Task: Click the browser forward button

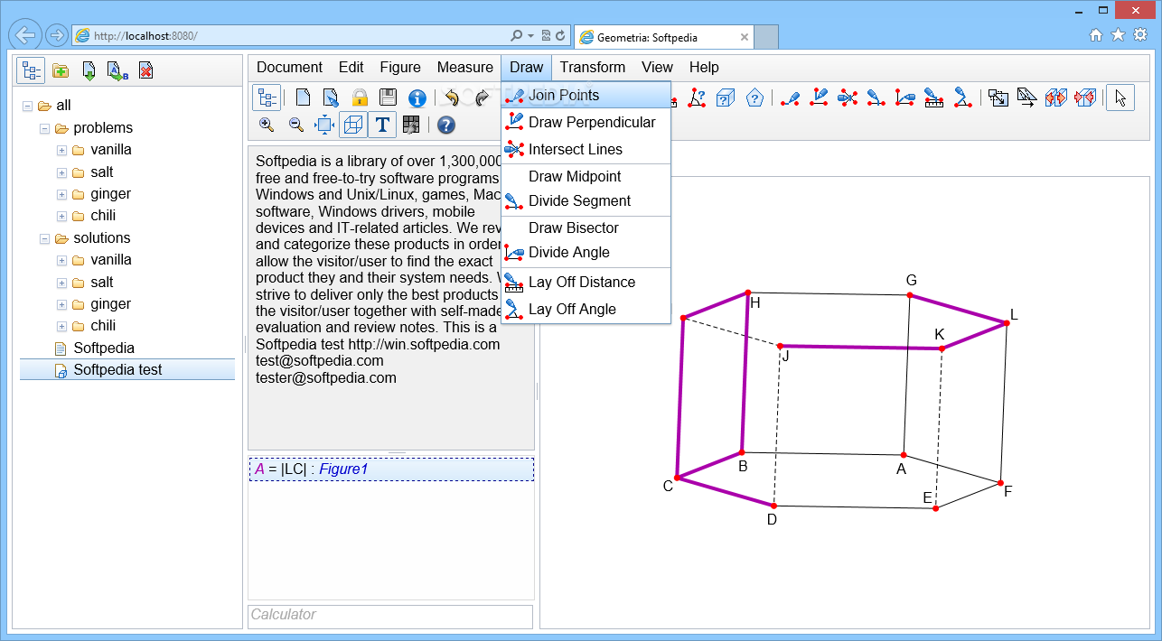Action: [56, 35]
